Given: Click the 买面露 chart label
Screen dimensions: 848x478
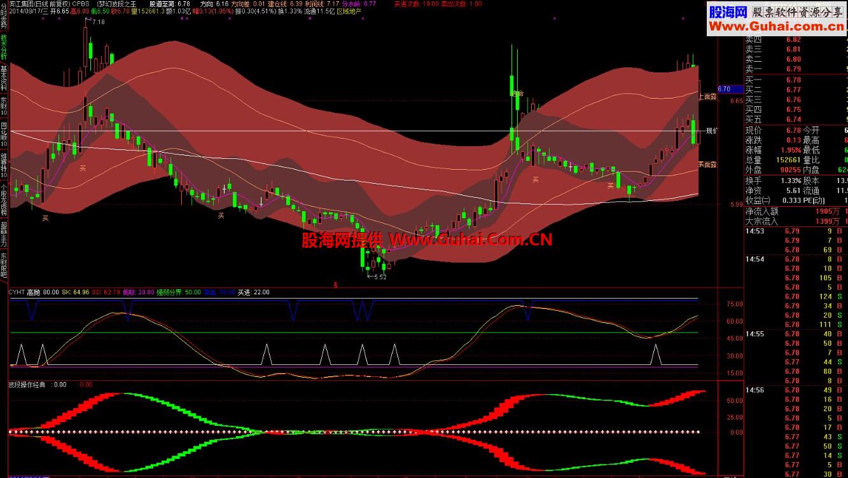Looking at the screenshot, I should (x=707, y=165).
